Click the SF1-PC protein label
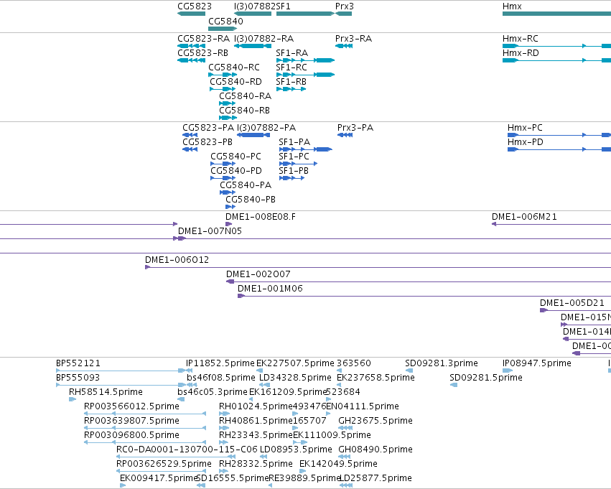The image size is (611, 489). [x=294, y=157]
